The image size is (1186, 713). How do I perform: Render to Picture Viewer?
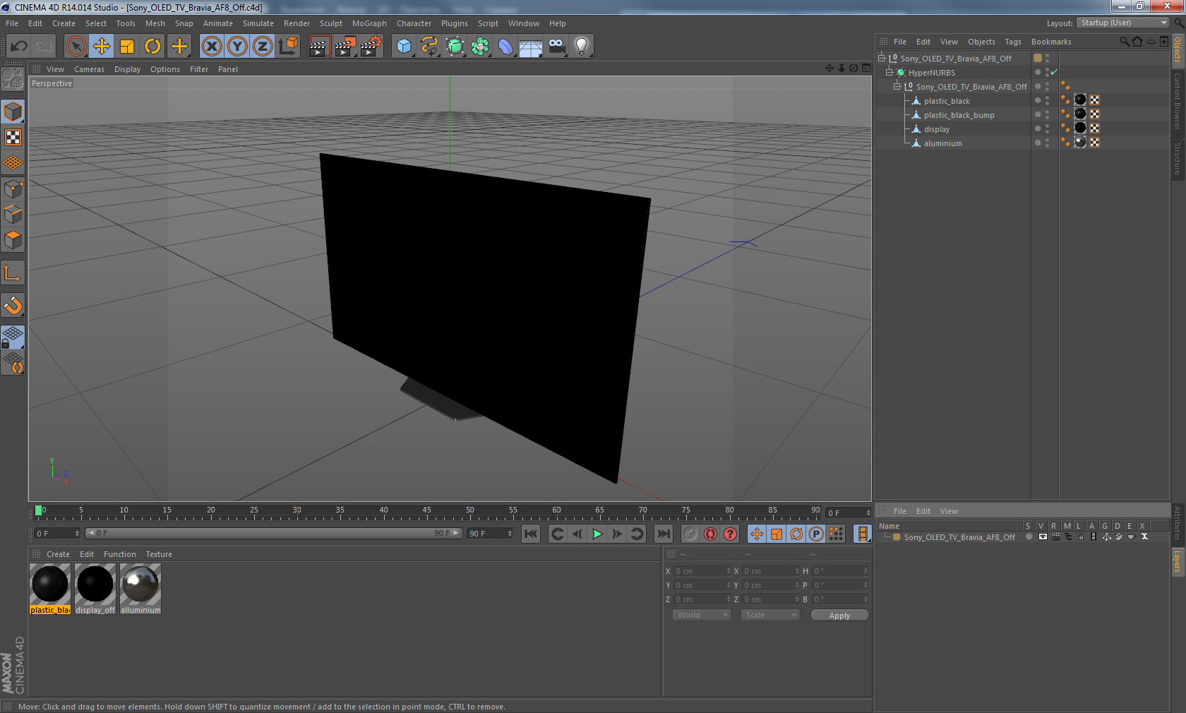coord(345,47)
